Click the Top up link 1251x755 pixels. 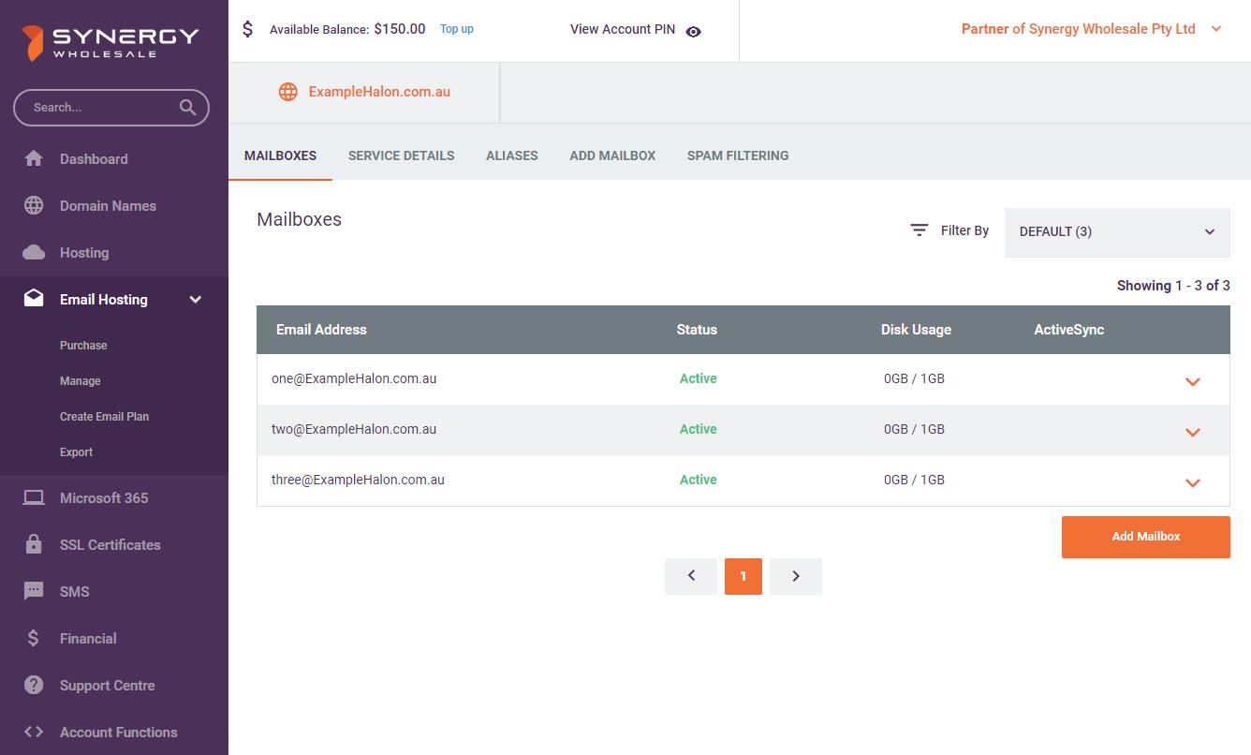pyautogui.click(x=456, y=29)
